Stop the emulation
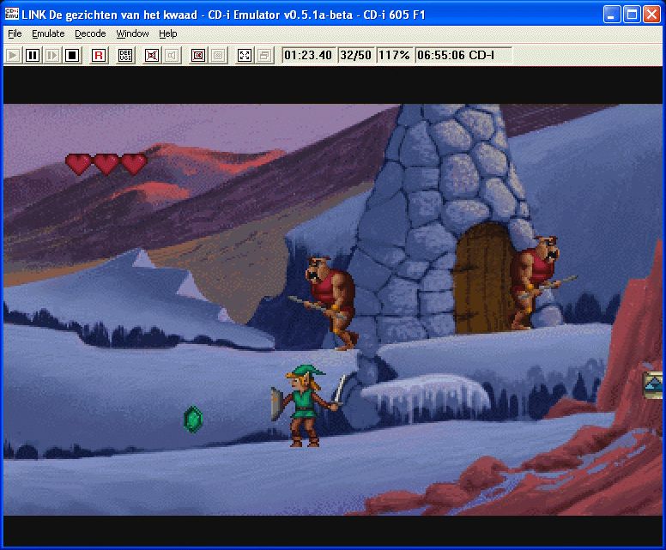666x550 pixels. [x=72, y=55]
